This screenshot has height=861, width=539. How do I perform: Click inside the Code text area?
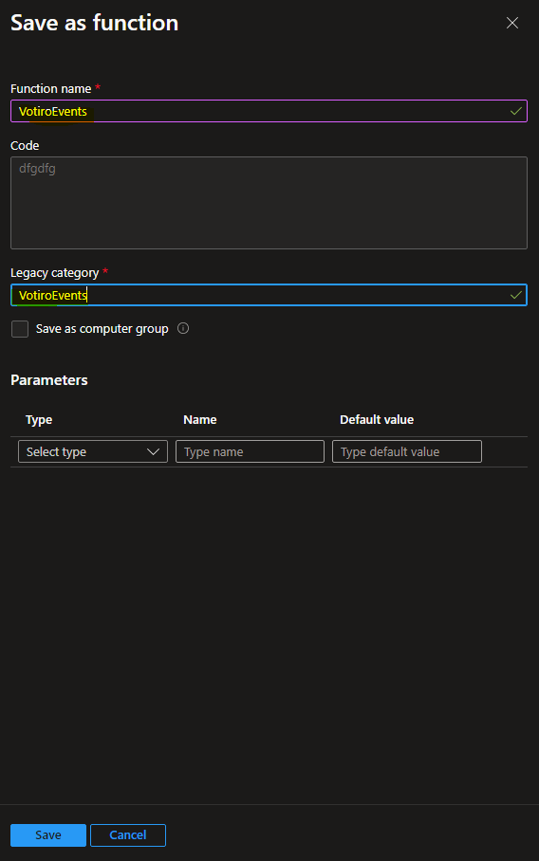[x=269, y=203]
